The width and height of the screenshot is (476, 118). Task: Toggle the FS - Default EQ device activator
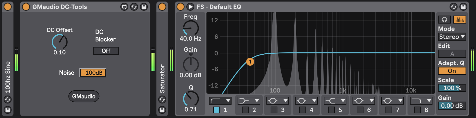pyautogui.click(x=180, y=7)
